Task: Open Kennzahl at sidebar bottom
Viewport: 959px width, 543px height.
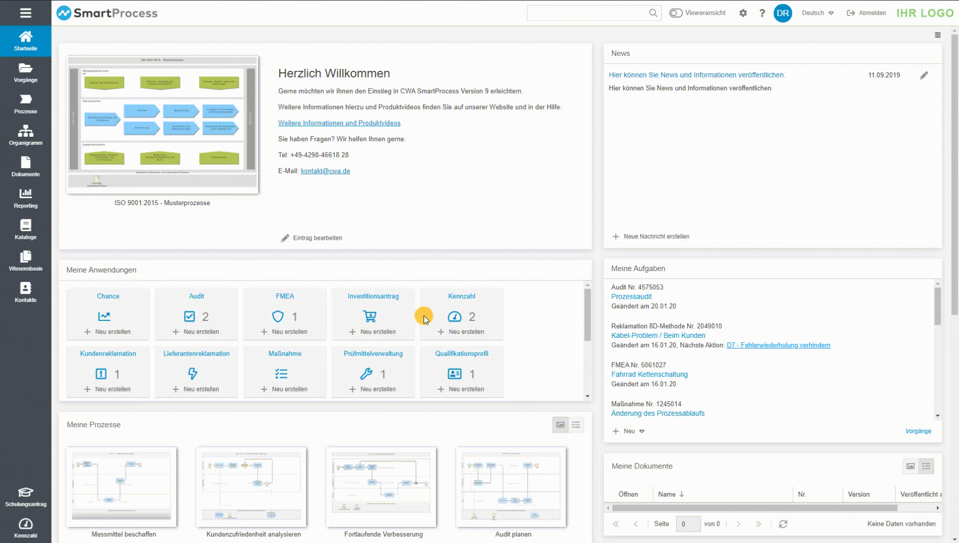Action: [26, 528]
